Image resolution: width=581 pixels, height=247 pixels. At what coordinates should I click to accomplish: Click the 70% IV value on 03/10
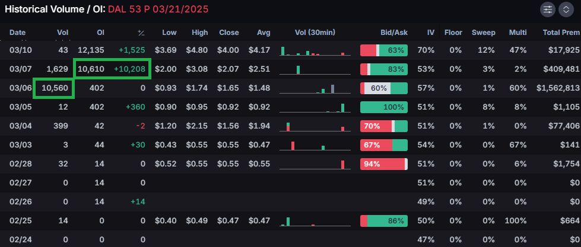(x=426, y=50)
